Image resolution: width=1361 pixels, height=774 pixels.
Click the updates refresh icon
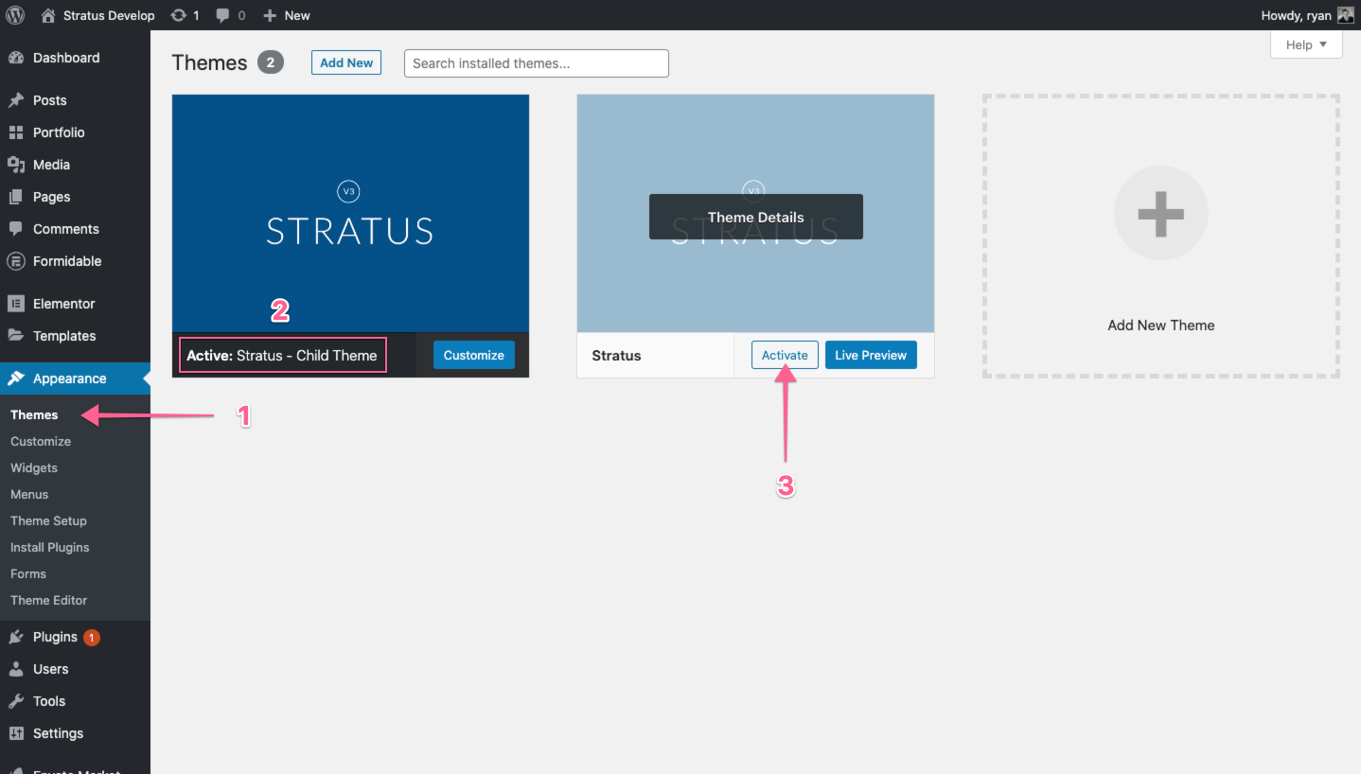(179, 15)
